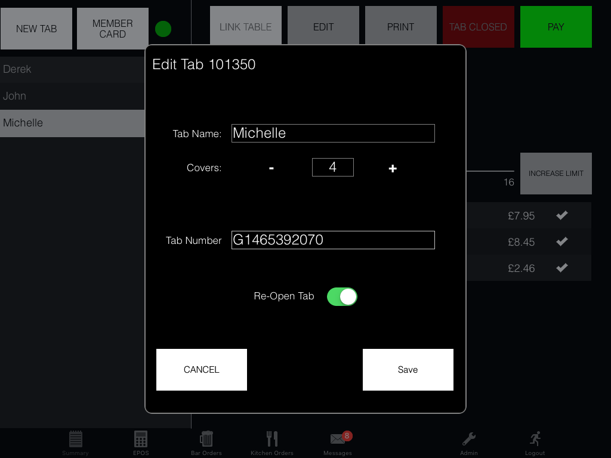611x458 pixels.
Task: Open the Summary notepad icon
Action: pos(75,440)
